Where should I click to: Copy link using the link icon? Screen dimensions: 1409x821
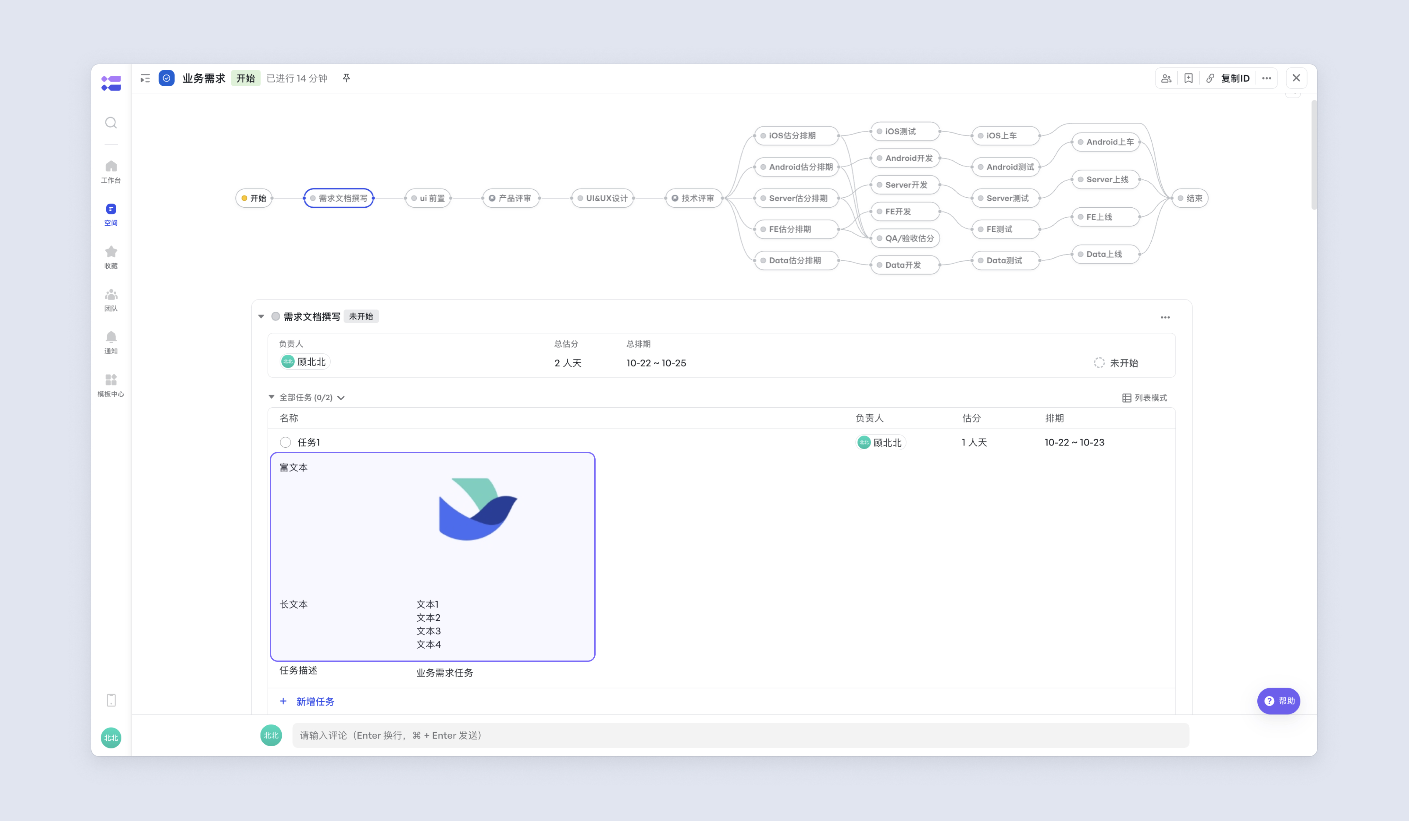[x=1210, y=79]
